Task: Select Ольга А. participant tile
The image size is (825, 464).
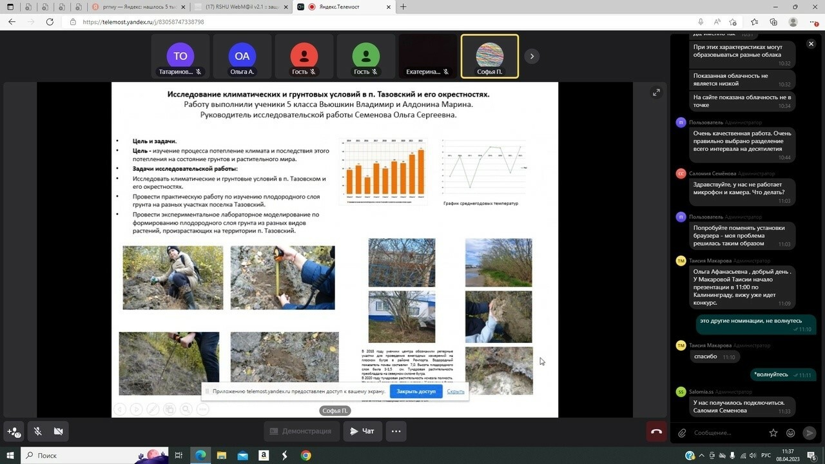Action: tap(242, 56)
